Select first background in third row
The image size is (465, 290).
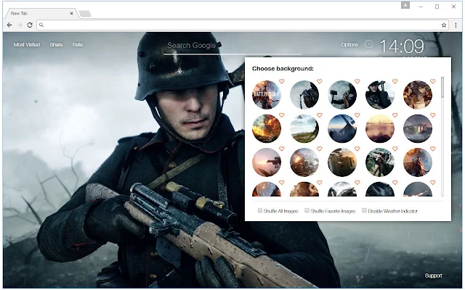coord(267,162)
